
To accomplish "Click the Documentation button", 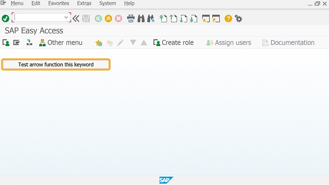I will 288,43.
